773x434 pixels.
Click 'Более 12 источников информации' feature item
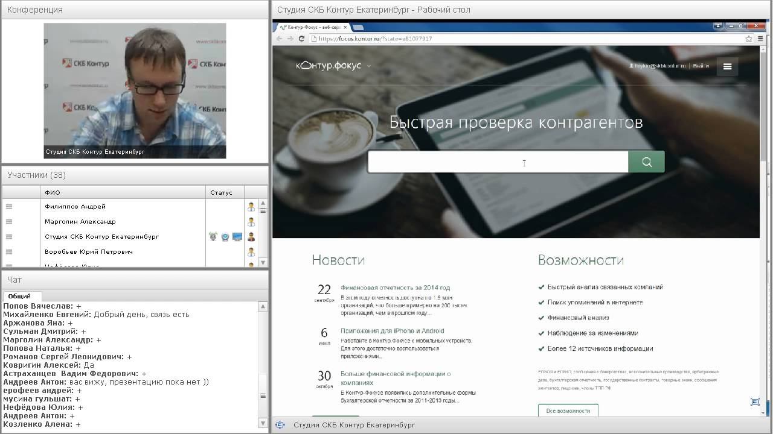[x=600, y=348]
